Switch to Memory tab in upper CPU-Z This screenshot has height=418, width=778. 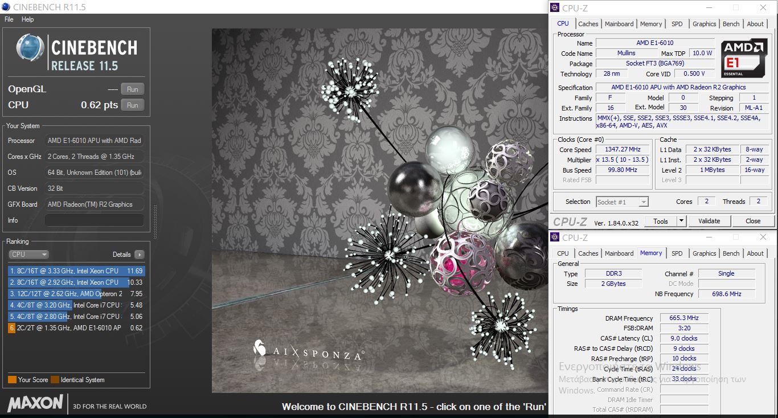pos(651,24)
